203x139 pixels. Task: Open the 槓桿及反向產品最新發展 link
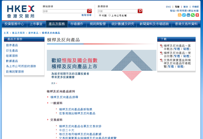76,110
